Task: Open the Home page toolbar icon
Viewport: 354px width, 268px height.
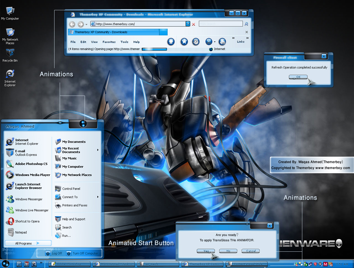Action: tap(171, 41)
